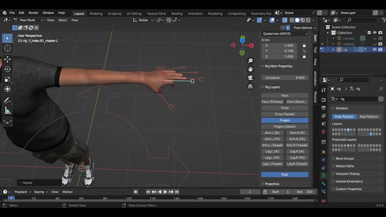Hide the rig object eye icon

click(375, 50)
